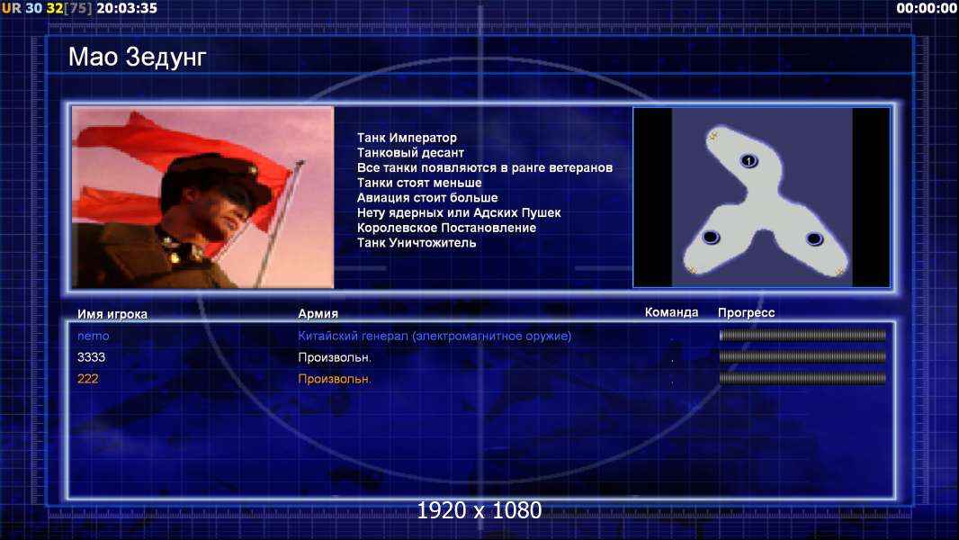959x540 pixels.
Task: Click the title 'Мао Зедунг'
Action: click(137, 58)
